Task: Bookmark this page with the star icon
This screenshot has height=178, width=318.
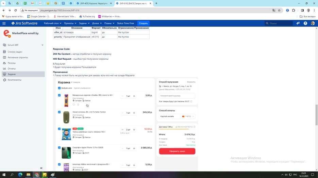Action: coord(279,10)
